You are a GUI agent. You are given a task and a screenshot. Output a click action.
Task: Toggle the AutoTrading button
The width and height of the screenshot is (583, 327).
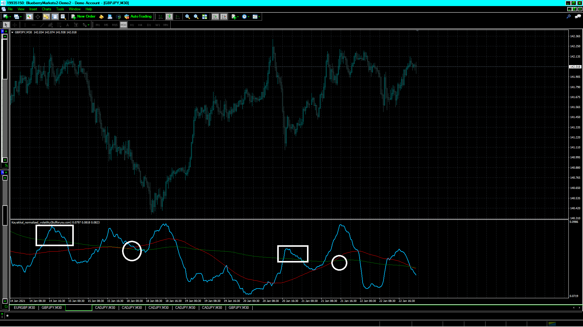tap(138, 17)
